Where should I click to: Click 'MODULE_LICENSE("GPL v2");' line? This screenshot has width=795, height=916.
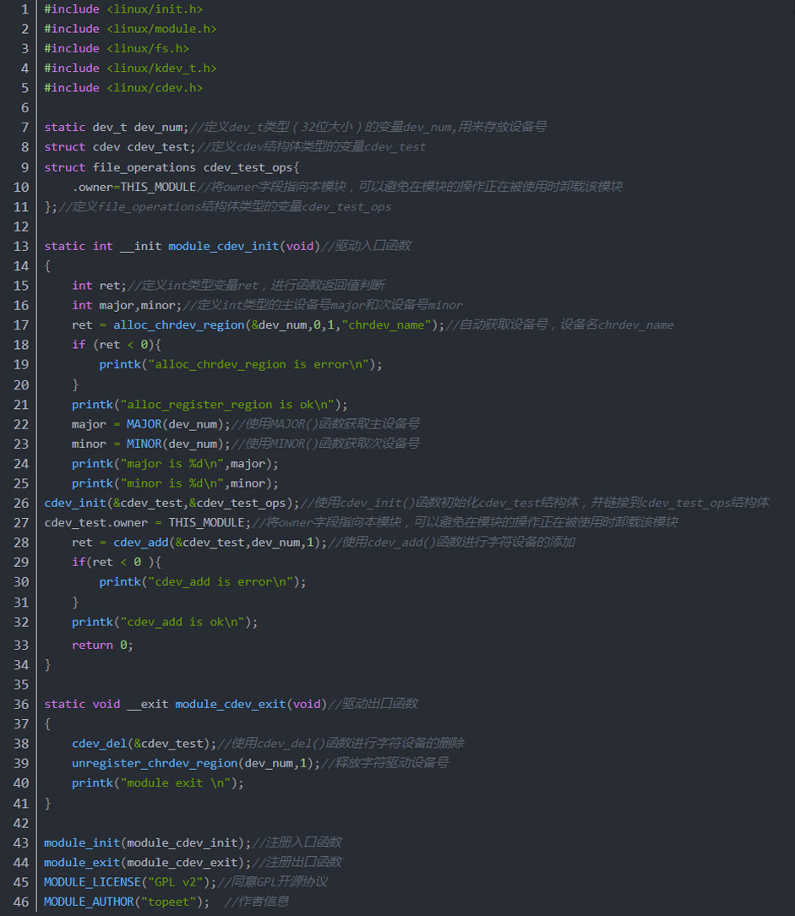point(130,882)
